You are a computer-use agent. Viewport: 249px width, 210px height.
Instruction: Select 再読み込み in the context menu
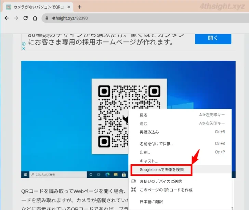(180, 132)
